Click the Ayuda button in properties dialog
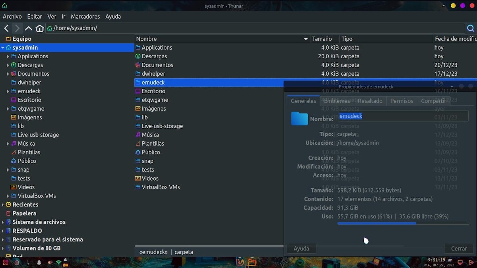Screen dimensions: 477x268 coord(301,249)
